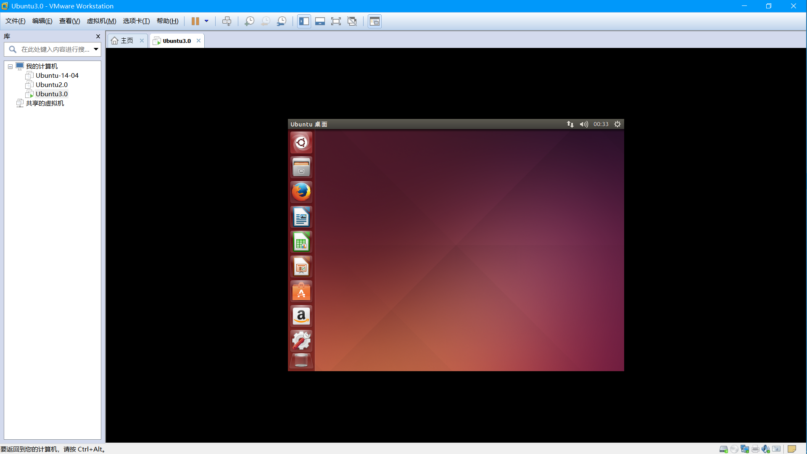Screen dimensions: 807x454
Task: Toggle the thumbnail bar view button
Action: point(320,21)
